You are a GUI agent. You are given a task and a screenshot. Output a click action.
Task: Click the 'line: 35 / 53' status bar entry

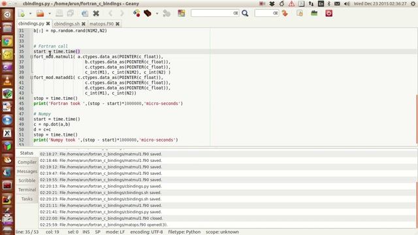coord(27,232)
